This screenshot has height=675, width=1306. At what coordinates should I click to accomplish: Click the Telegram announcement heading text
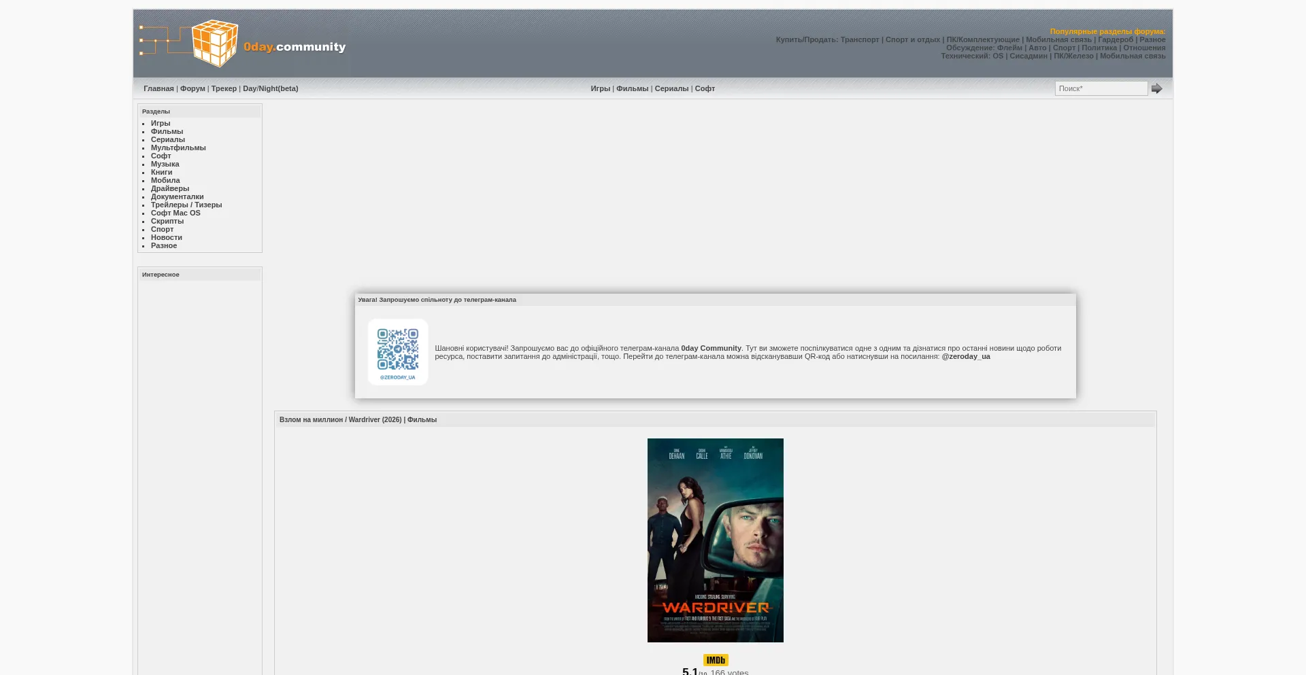[x=437, y=300]
